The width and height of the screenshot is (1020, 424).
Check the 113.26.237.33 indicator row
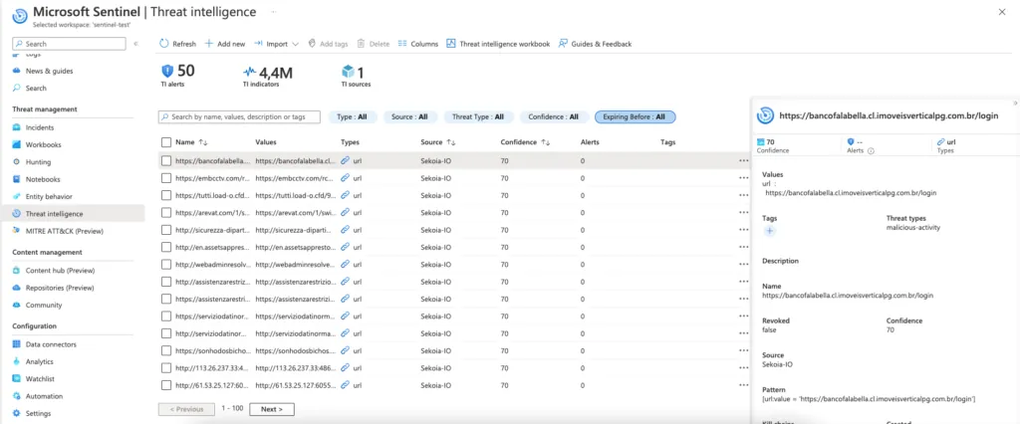[x=166, y=367]
